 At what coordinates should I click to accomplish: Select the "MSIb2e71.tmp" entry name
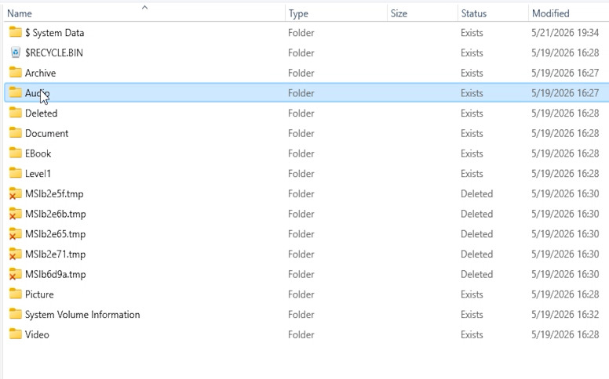[x=55, y=254]
